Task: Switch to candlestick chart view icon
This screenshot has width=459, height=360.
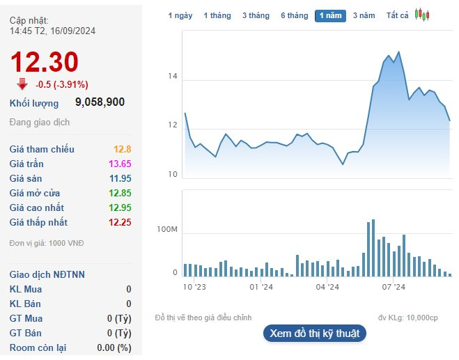Action: click(422, 15)
